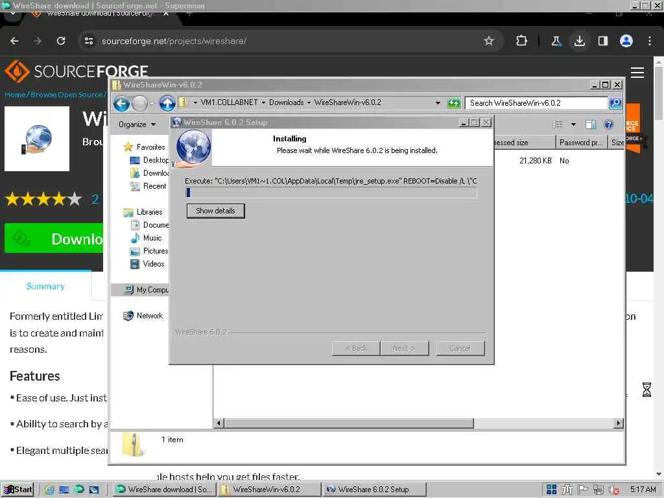
Task: Open the Start menu
Action: coord(18,490)
